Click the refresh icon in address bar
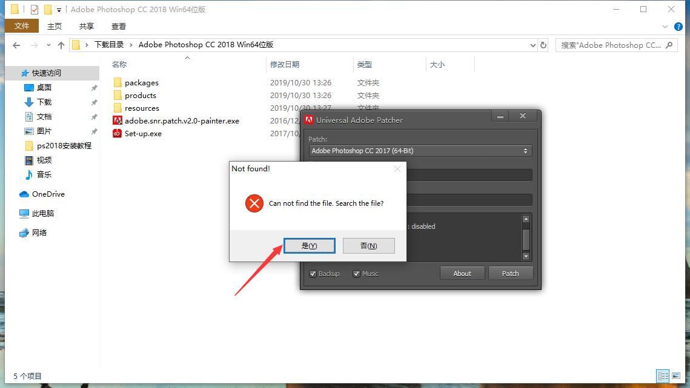690x388 pixels. point(543,45)
